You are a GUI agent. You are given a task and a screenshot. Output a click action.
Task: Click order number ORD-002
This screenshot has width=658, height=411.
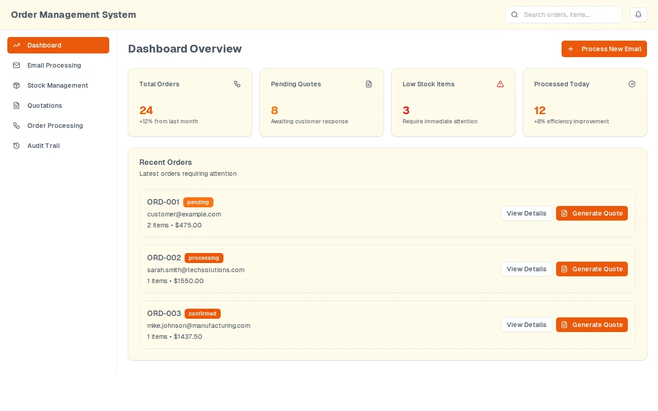(x=164, y=258)
